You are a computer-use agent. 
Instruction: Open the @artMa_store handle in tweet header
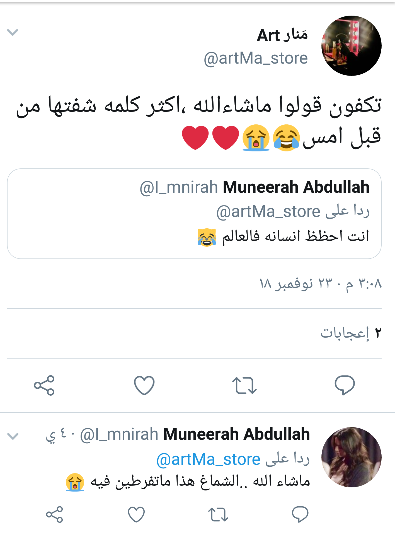pos(256,59)
